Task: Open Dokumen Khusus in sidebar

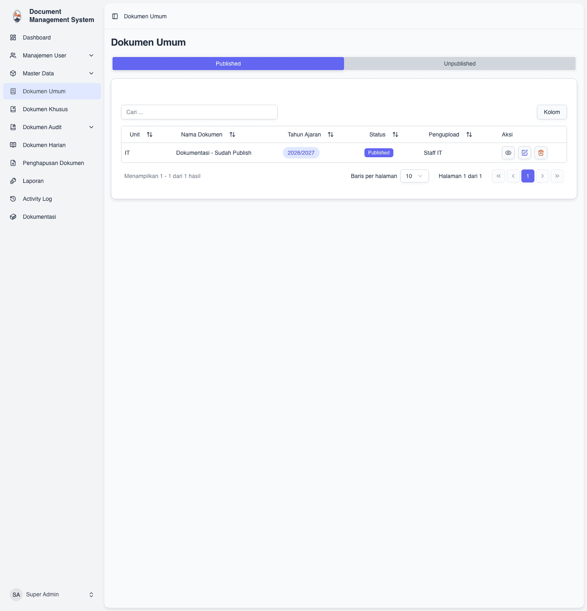Action: (52, 109)
